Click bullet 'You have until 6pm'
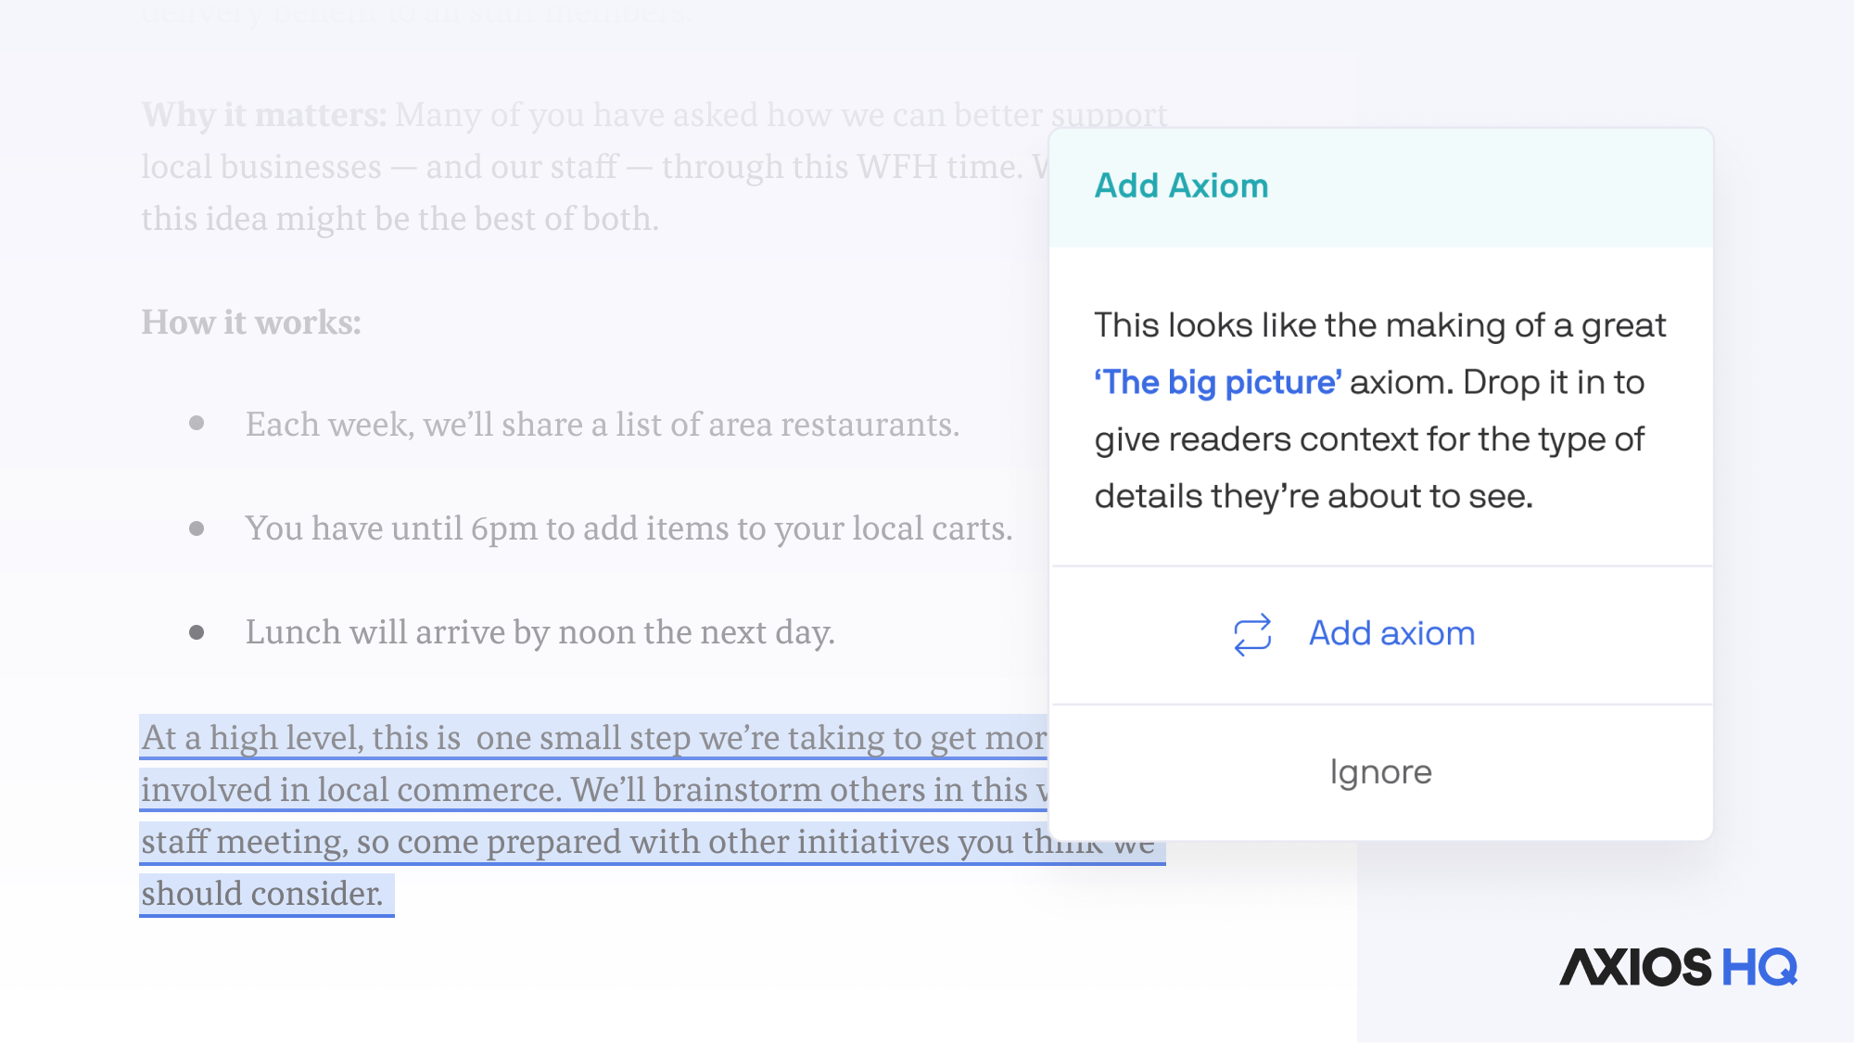The width and height of the screenshot is (1854, 1043). pos(629,528)
